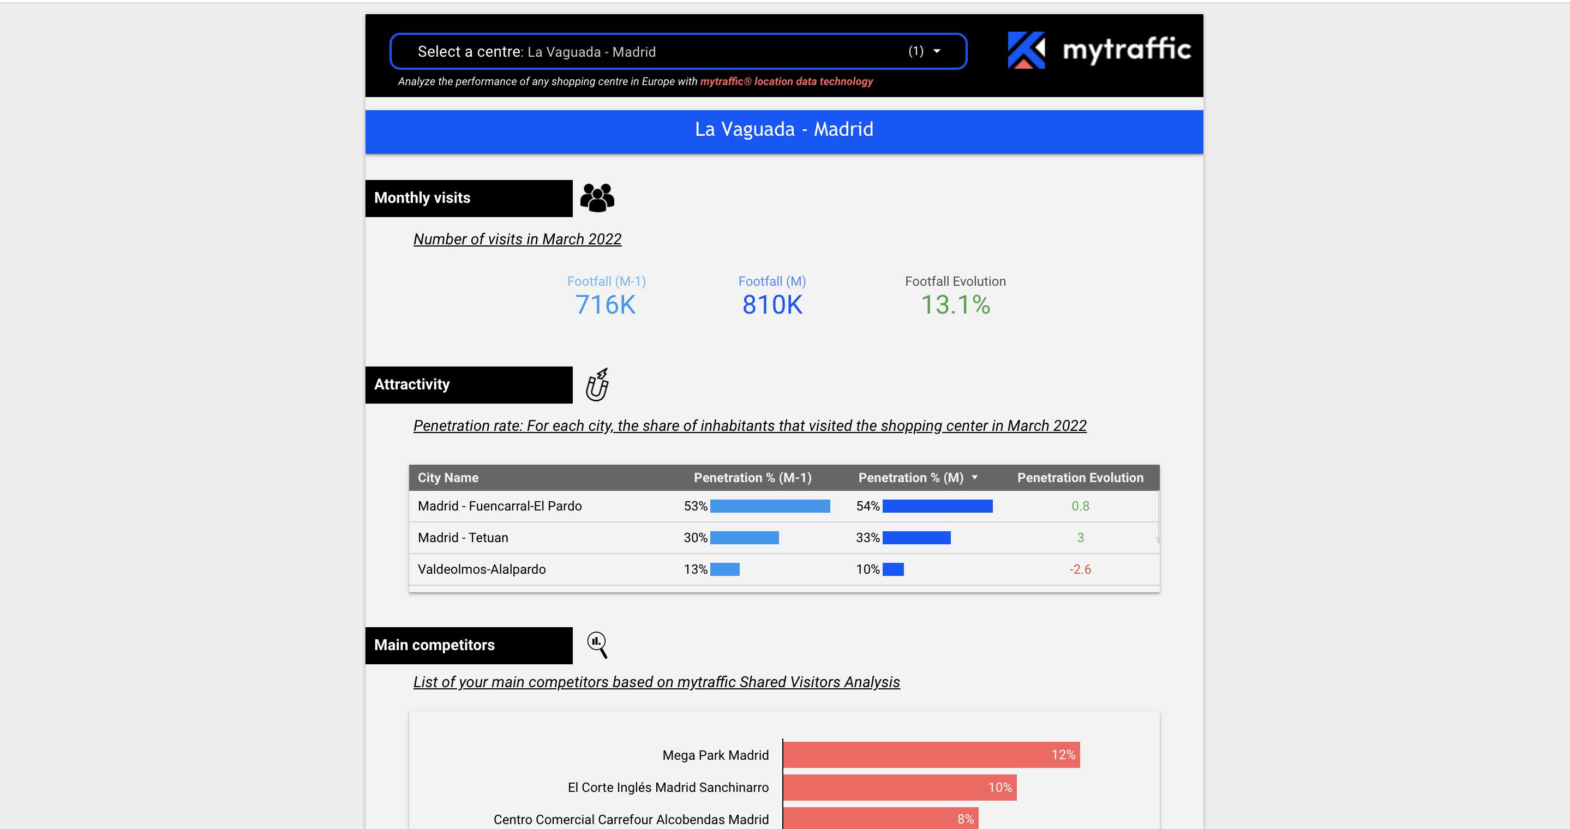Click the Number of visits in March 2022 heading

coord(518,239)
